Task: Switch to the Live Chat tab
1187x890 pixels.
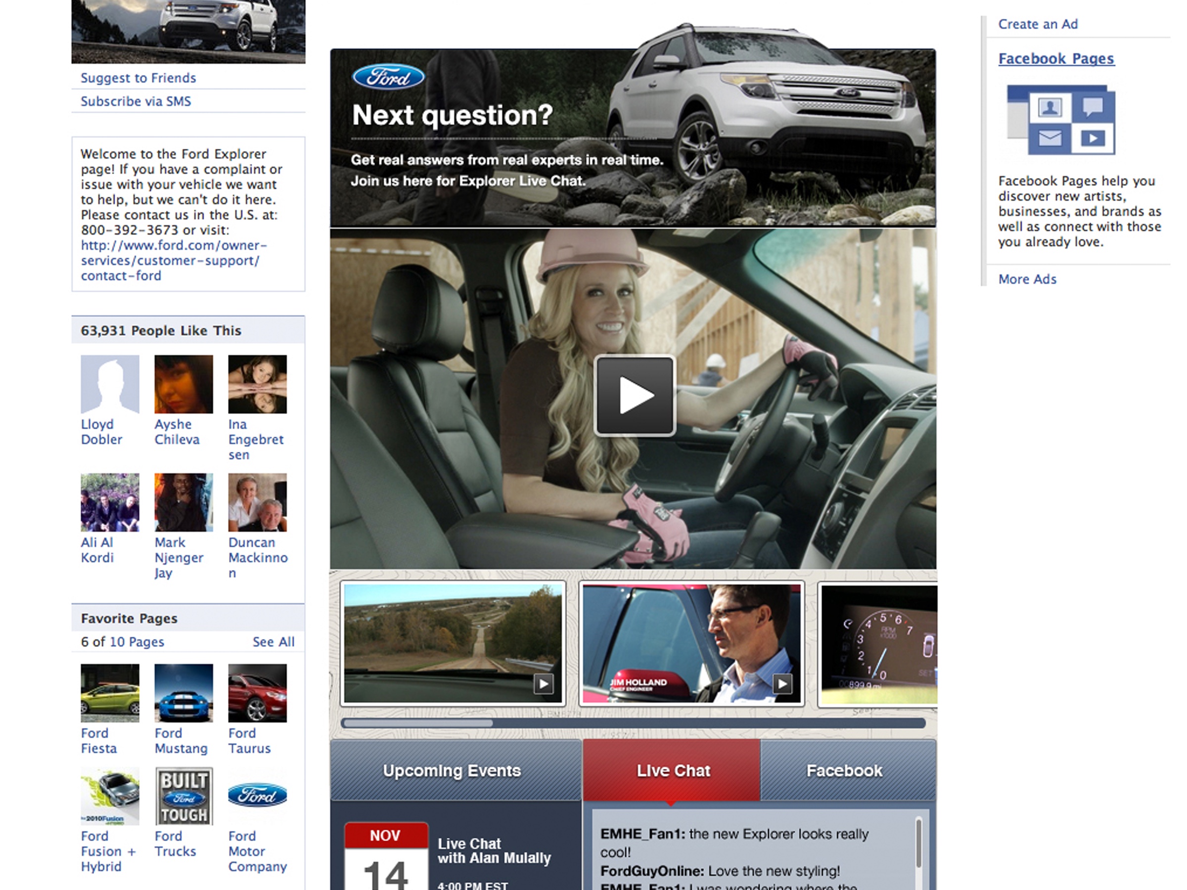Action: tap(672, 770)
